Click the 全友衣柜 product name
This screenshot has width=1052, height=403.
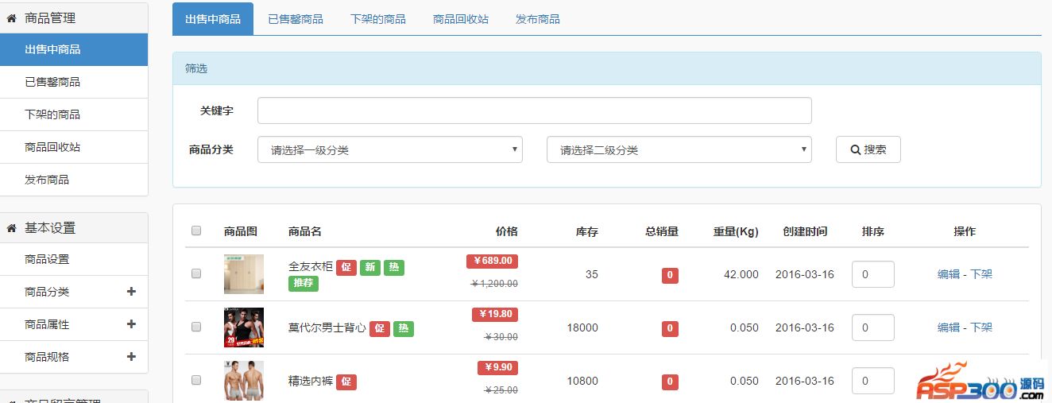coord(311,267)
